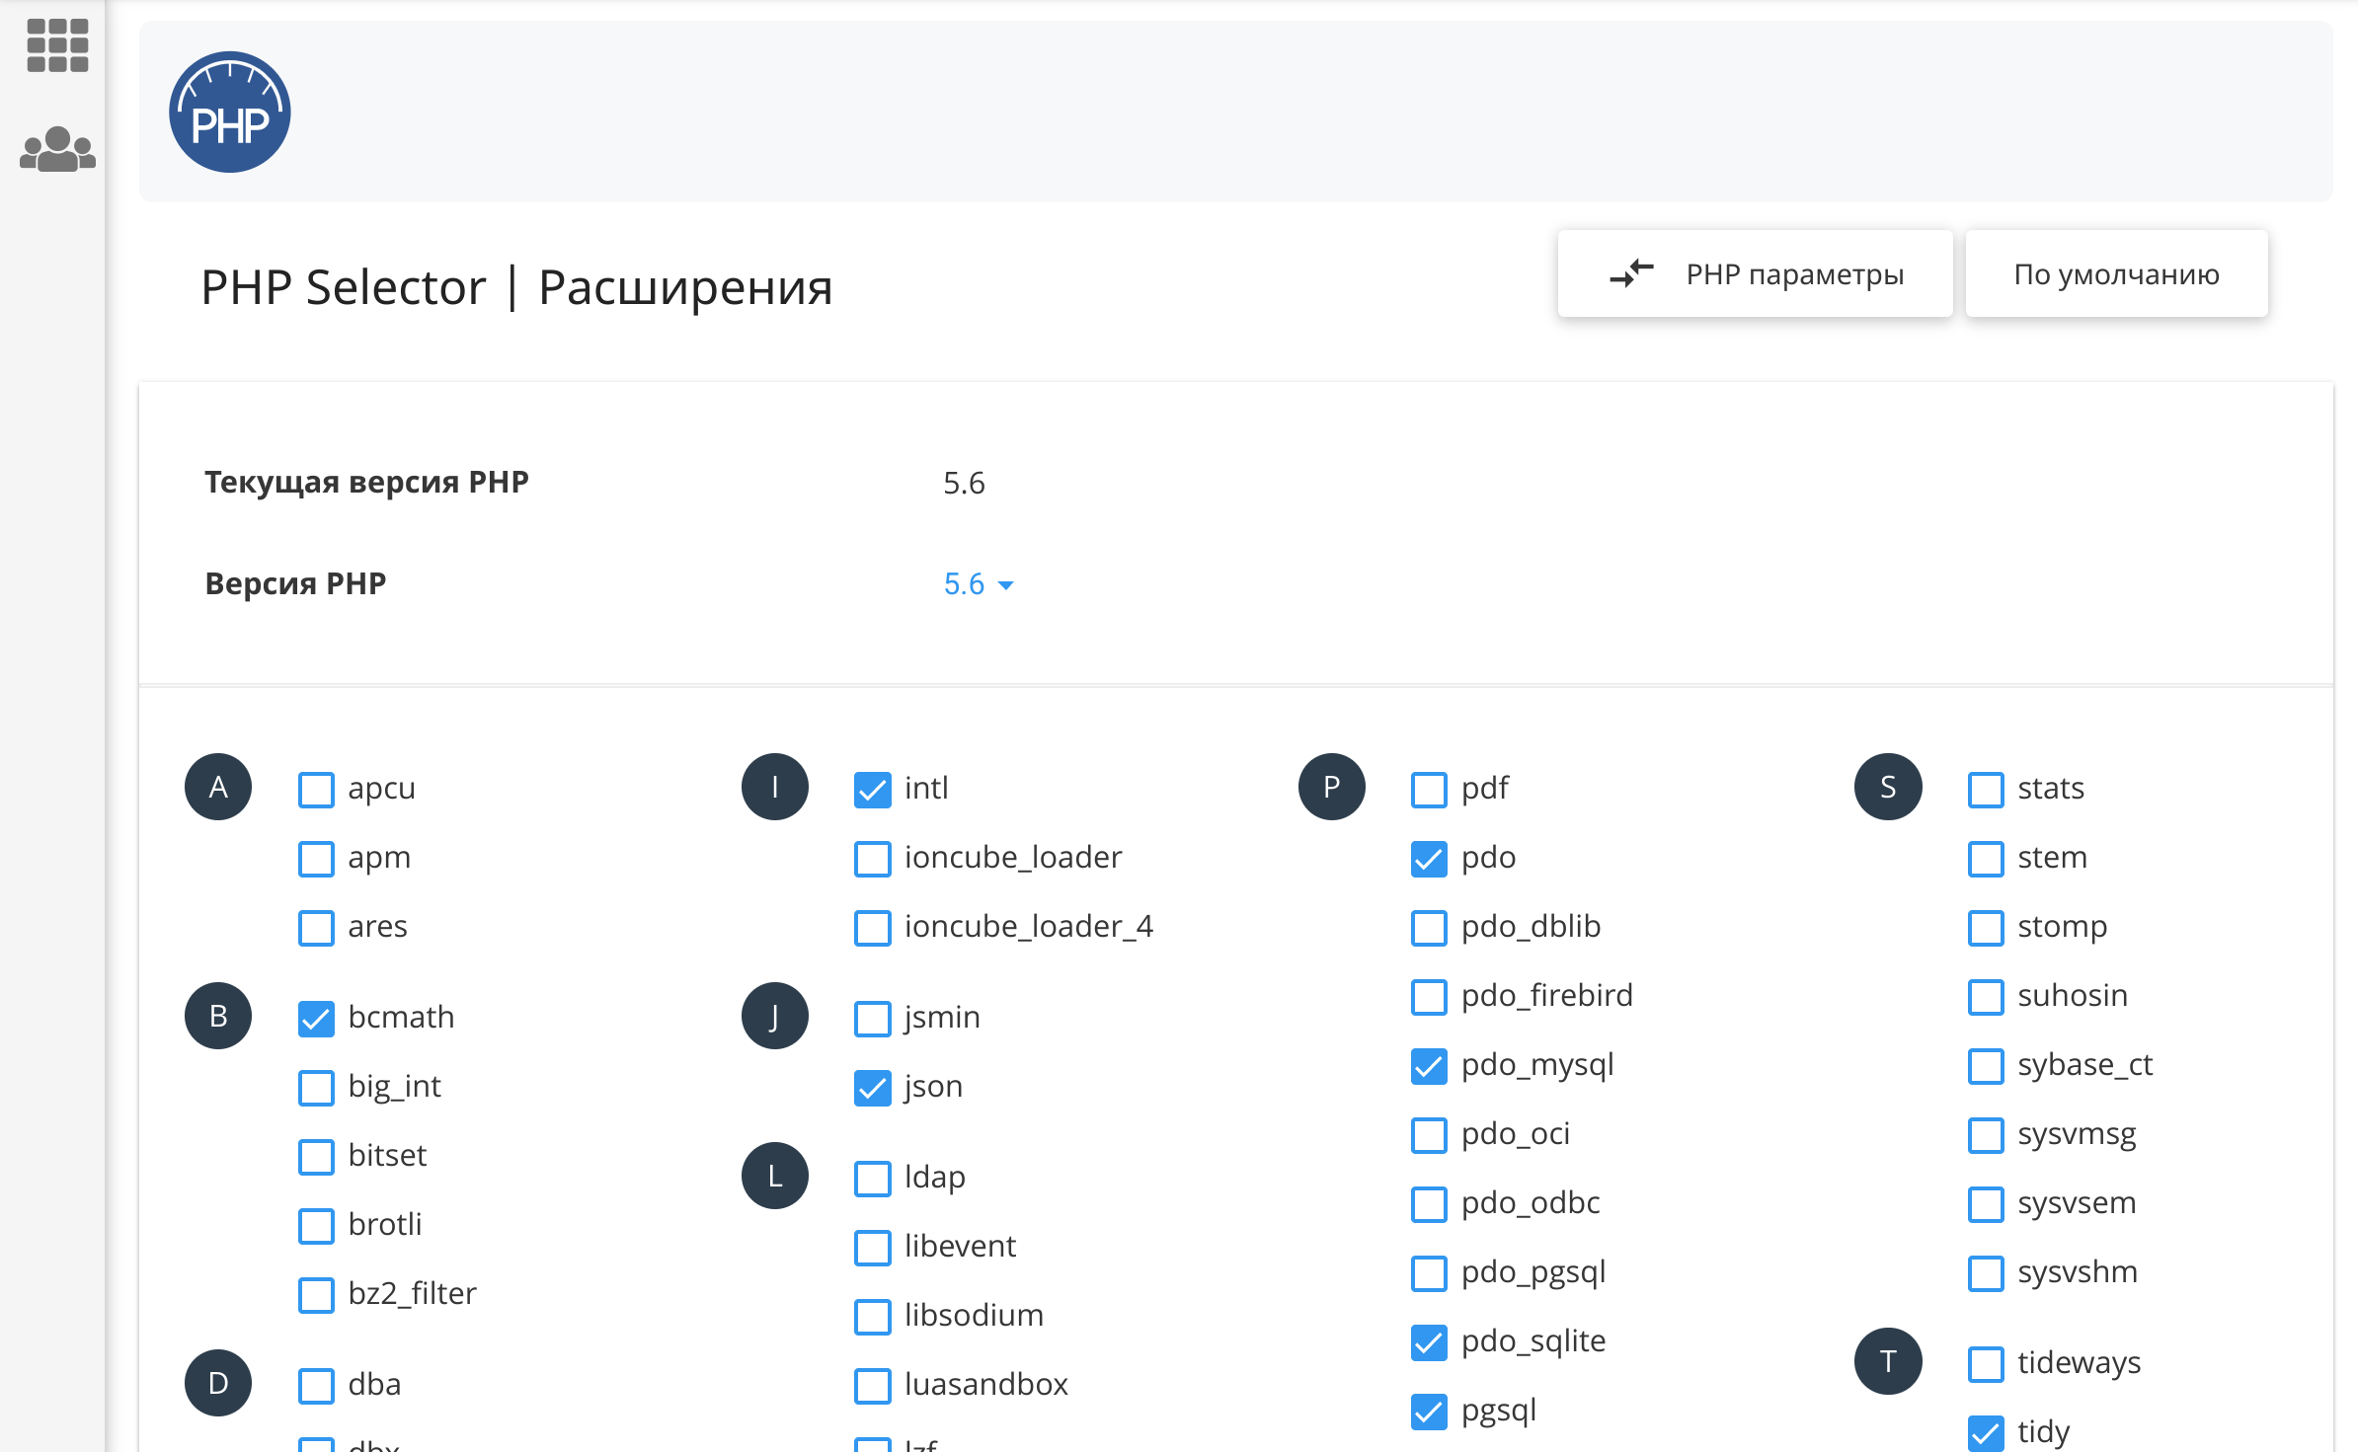
Task: Click the letter A section badge
Action: (x=218, y=787)
